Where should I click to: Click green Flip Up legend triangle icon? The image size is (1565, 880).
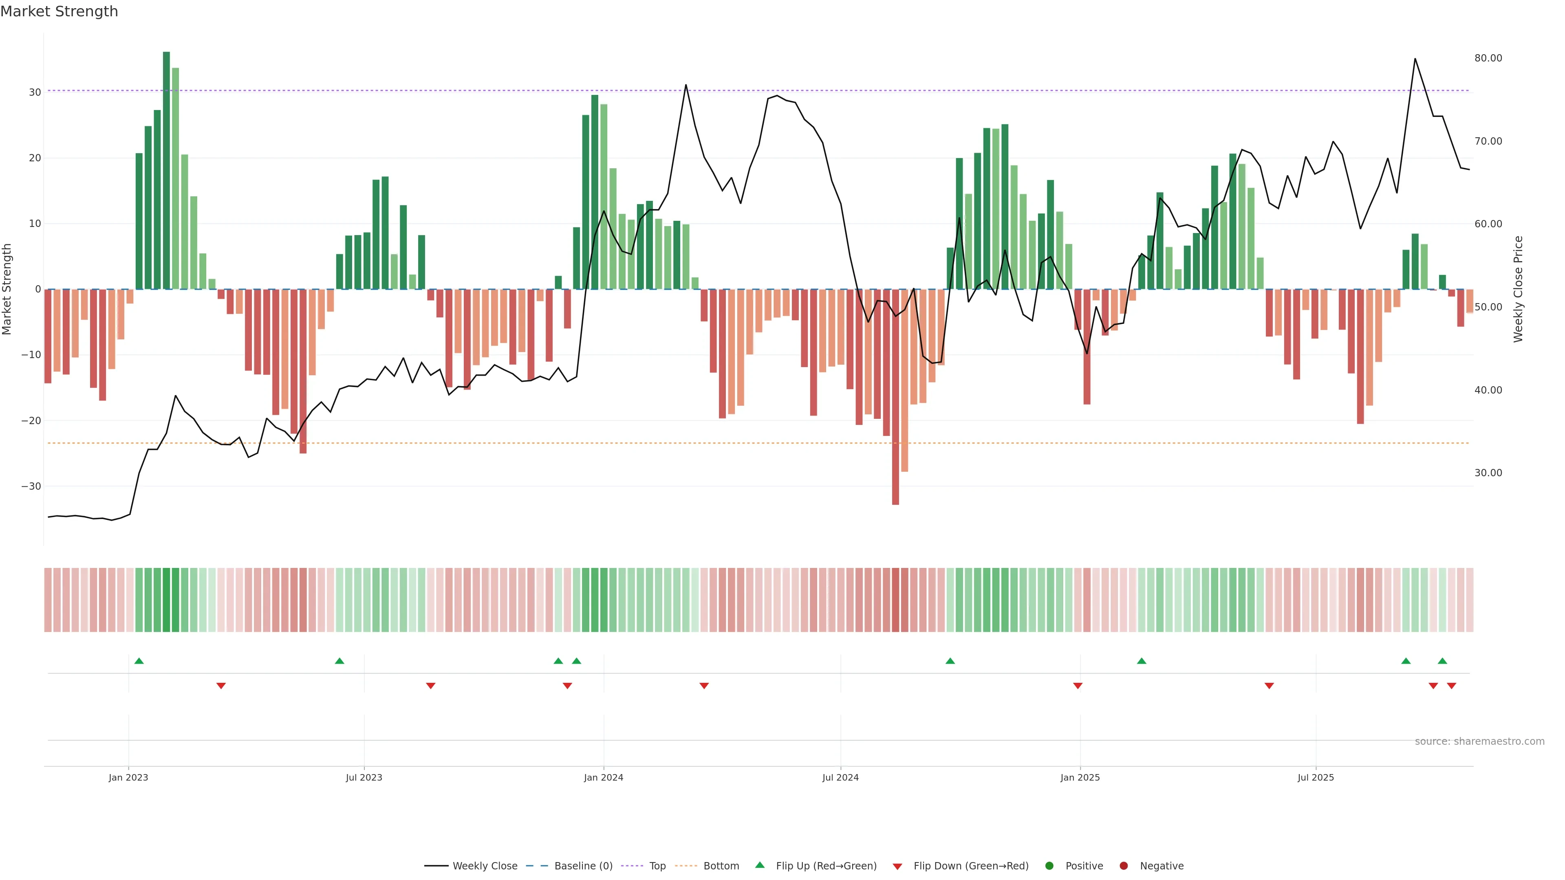point(759,865)
